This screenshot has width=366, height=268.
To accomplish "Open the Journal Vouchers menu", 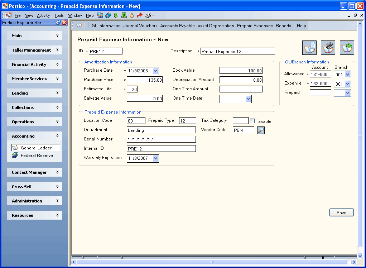I will [140, 26].
